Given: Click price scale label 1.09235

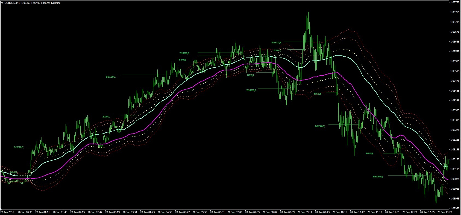Looking at the screenshot, I should tap(455, 140).
